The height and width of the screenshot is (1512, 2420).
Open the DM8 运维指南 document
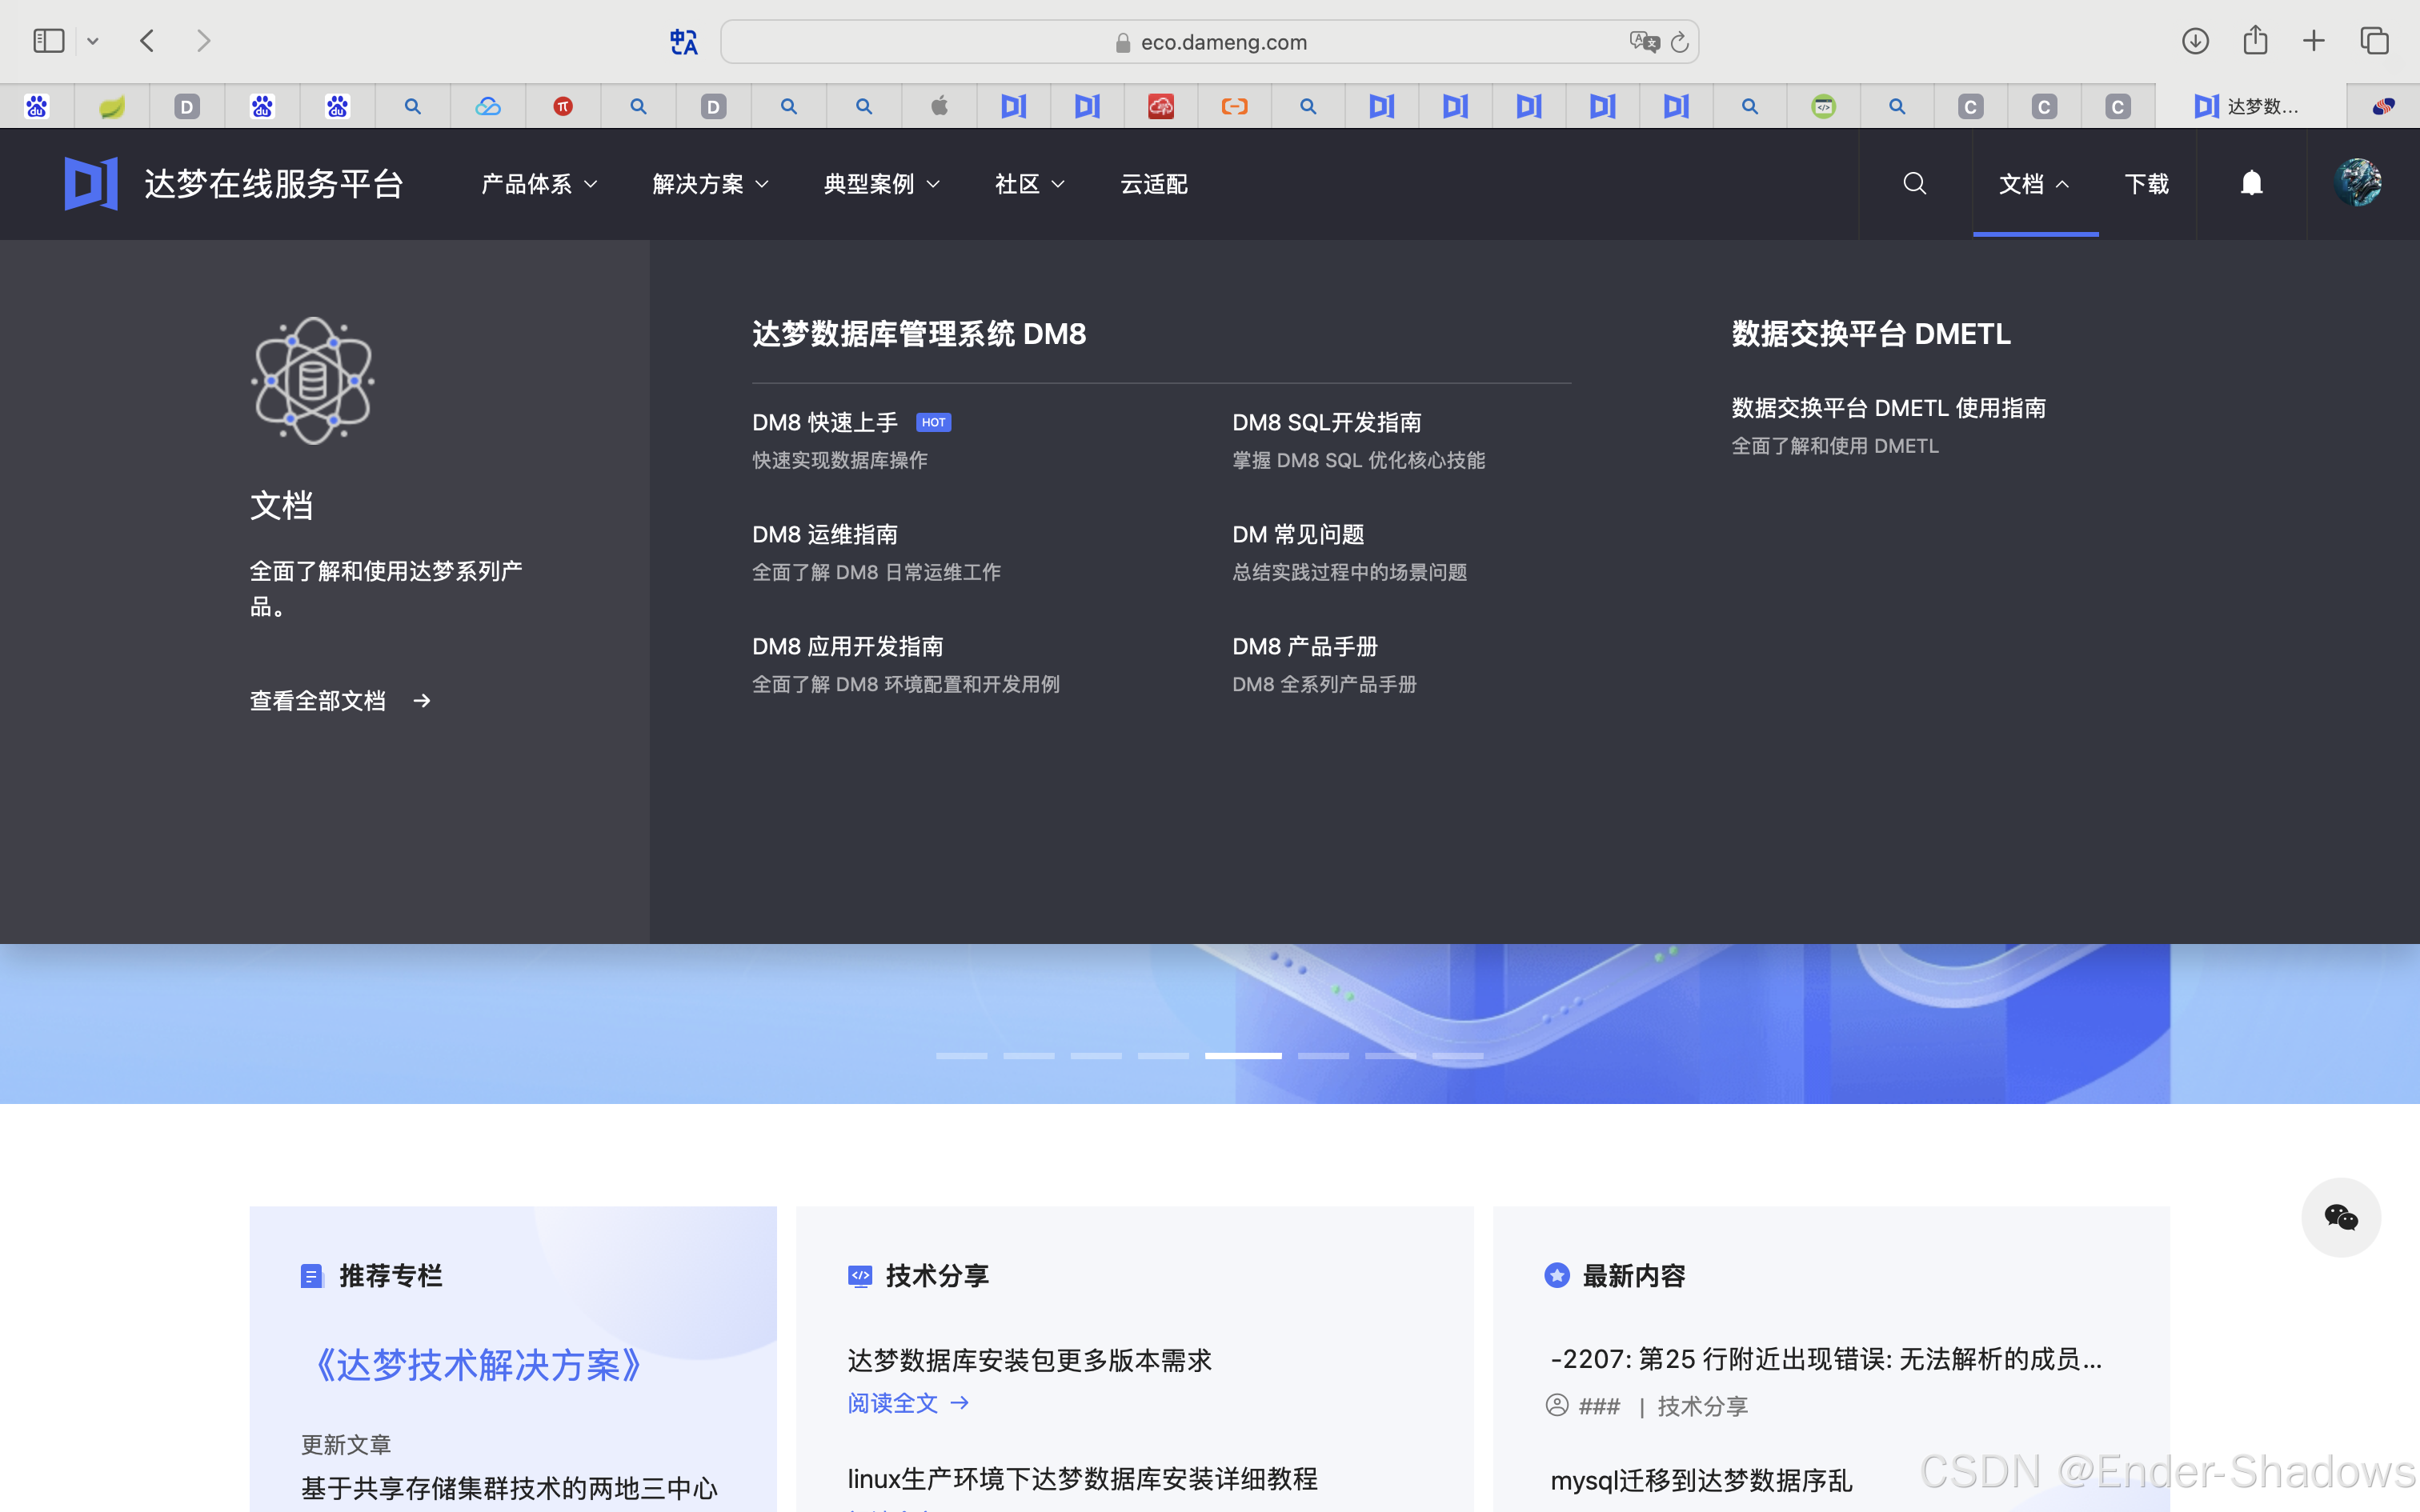pyautogui.click(x=825, y=534)
